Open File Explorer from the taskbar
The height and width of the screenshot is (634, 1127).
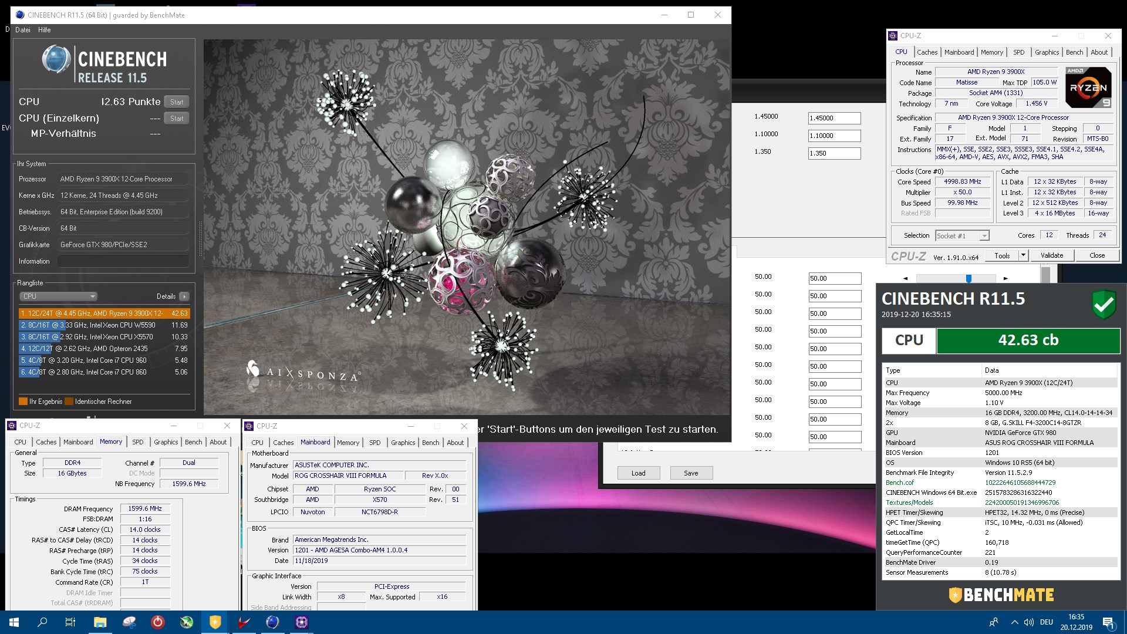(x=100, y=622)
